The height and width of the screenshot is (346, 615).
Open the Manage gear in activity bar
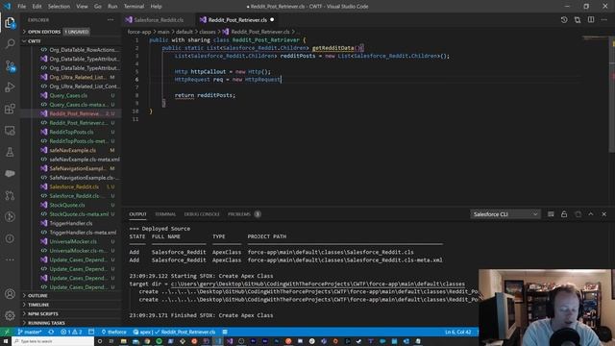(10, 315)
